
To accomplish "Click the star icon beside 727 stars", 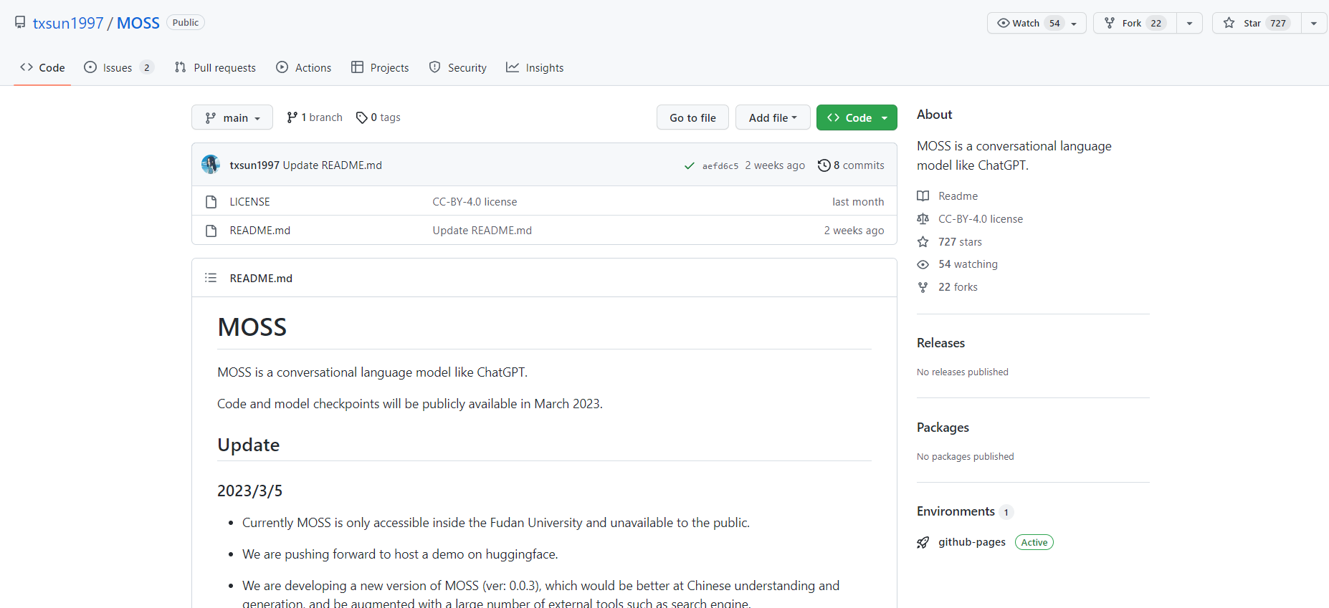I will tap(923, 241).
